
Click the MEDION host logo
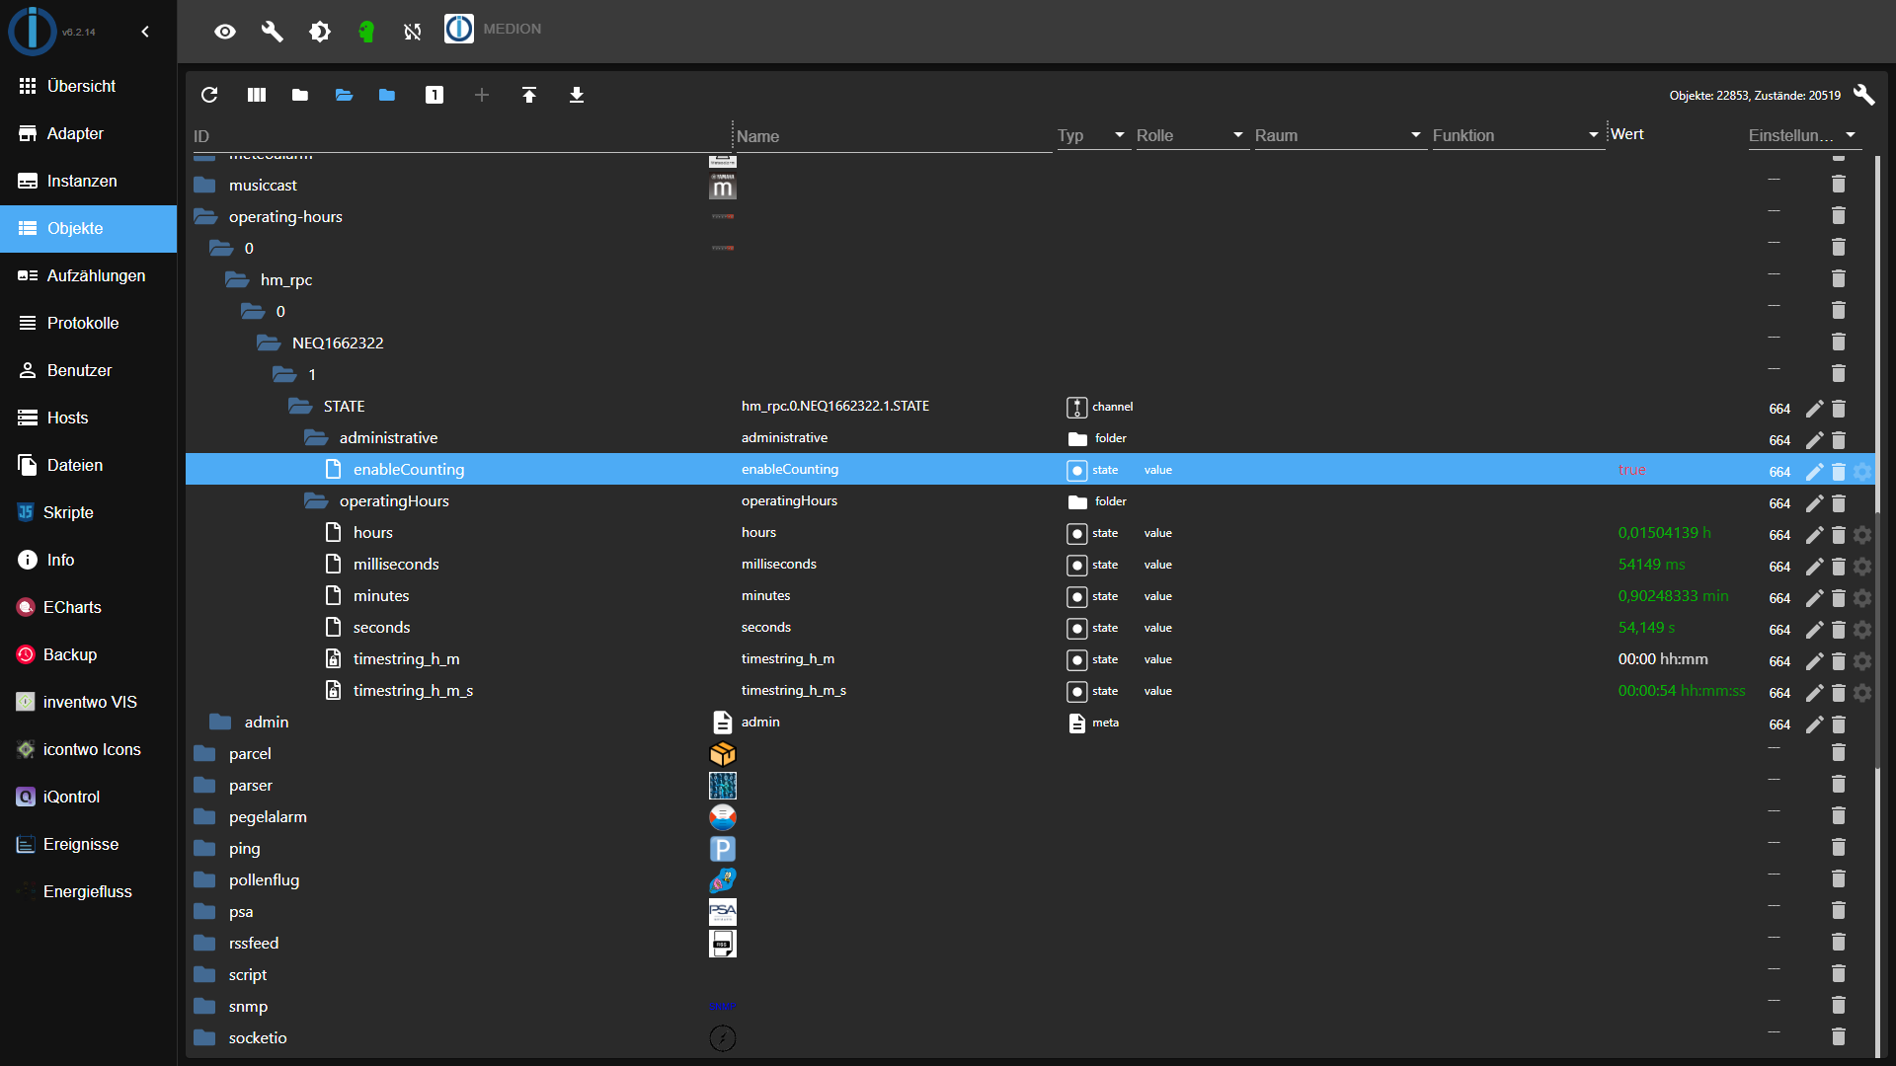point(459,29)
